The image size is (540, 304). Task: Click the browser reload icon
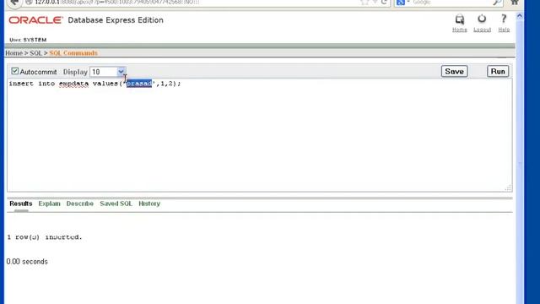[x=384, y=3]
